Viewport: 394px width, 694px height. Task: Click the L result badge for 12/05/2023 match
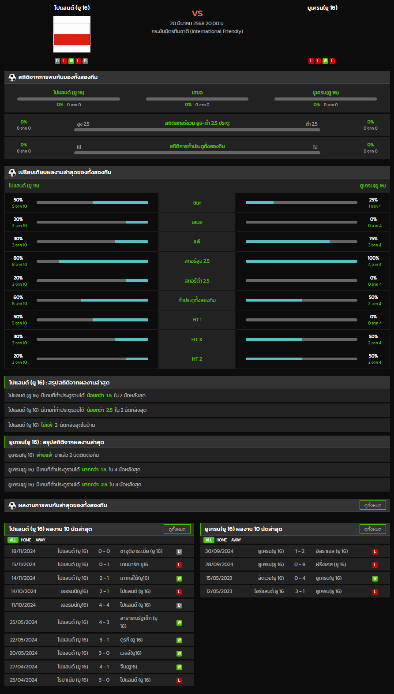coord(375,592)
